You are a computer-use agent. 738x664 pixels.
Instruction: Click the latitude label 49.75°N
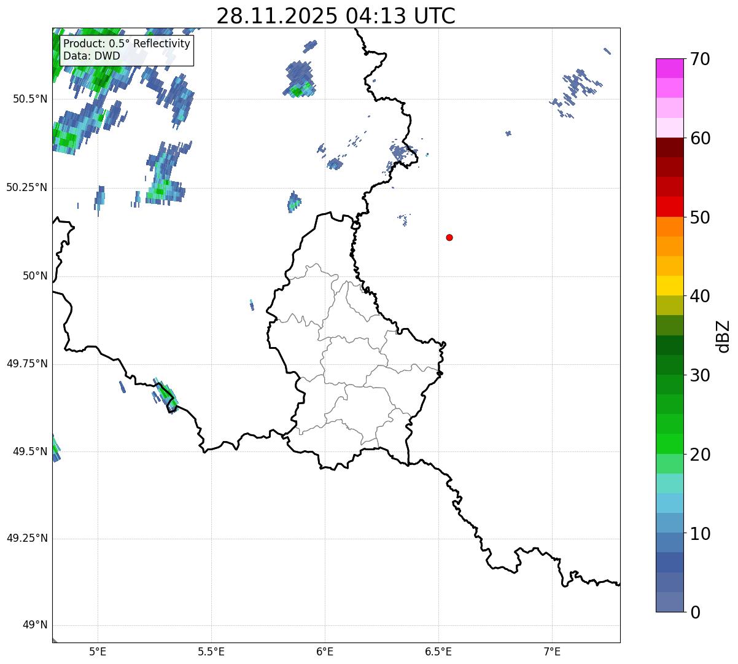tap(27, 364)
